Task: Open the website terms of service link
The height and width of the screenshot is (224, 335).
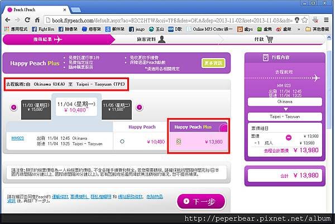Action: (131, 197)
